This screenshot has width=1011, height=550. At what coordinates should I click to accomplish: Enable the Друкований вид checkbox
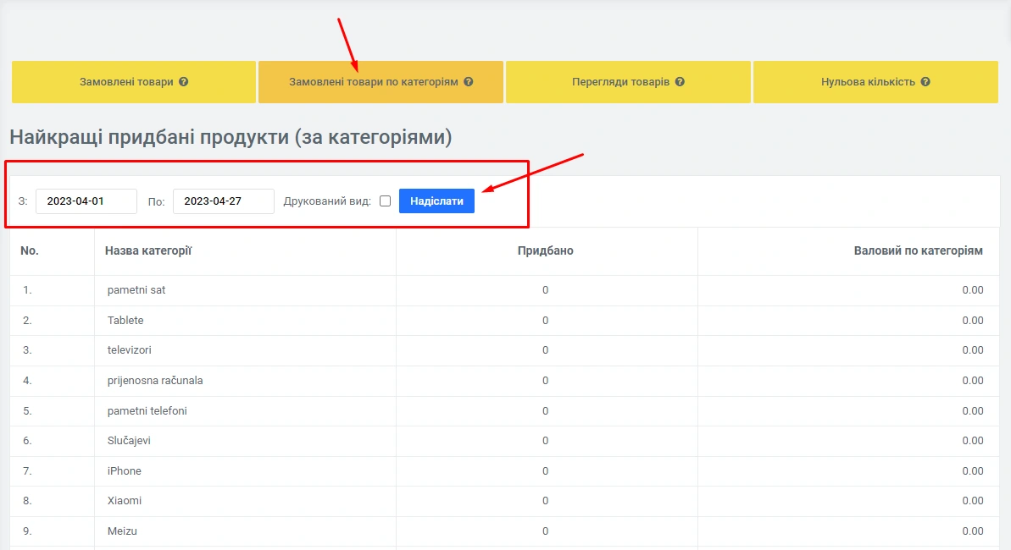point(386,201)
